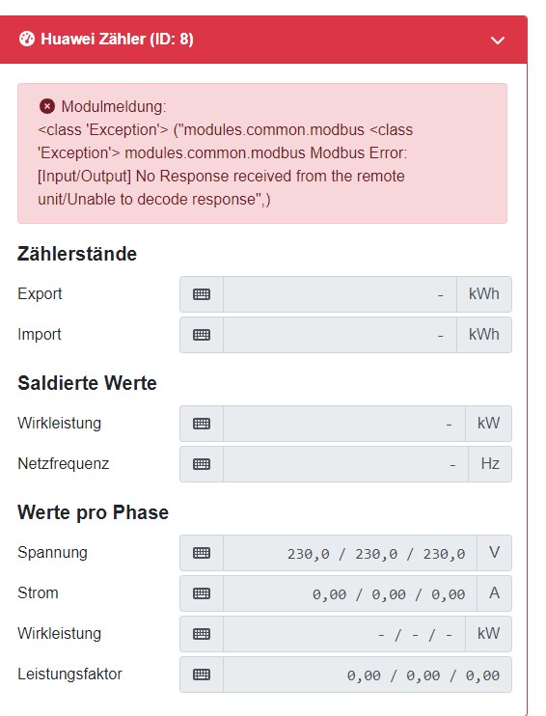The height and width of the screenshot is (716, 546).
Task: Click the Modulmeldung error message box
Action: (262, 153)
